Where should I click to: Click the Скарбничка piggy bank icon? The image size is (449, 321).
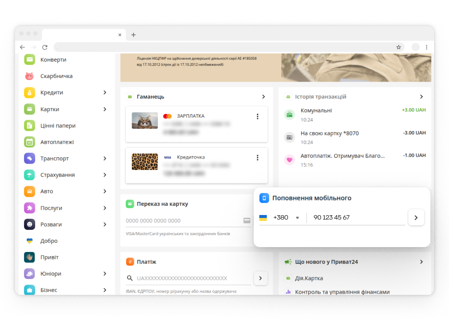[30, 76]
